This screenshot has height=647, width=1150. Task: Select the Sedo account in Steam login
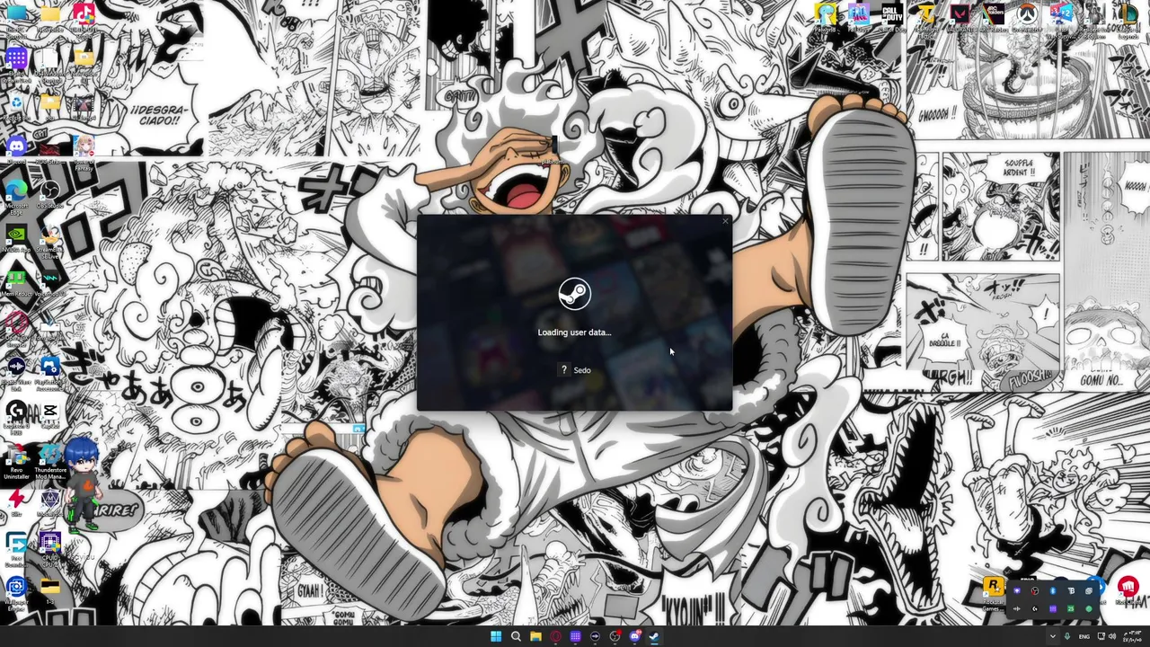[x=574, y=370]
